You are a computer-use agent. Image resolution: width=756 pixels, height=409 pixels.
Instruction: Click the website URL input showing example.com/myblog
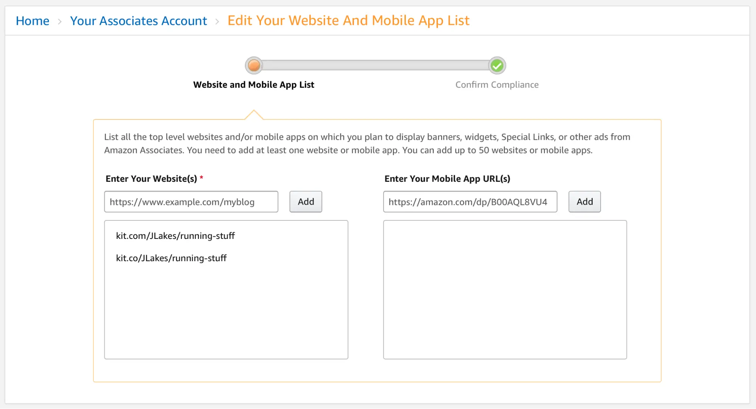coord(191,201)
